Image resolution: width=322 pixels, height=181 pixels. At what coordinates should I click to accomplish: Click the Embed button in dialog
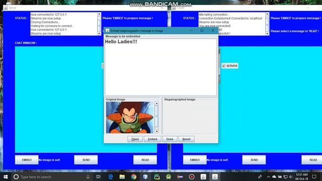[152, 139]
